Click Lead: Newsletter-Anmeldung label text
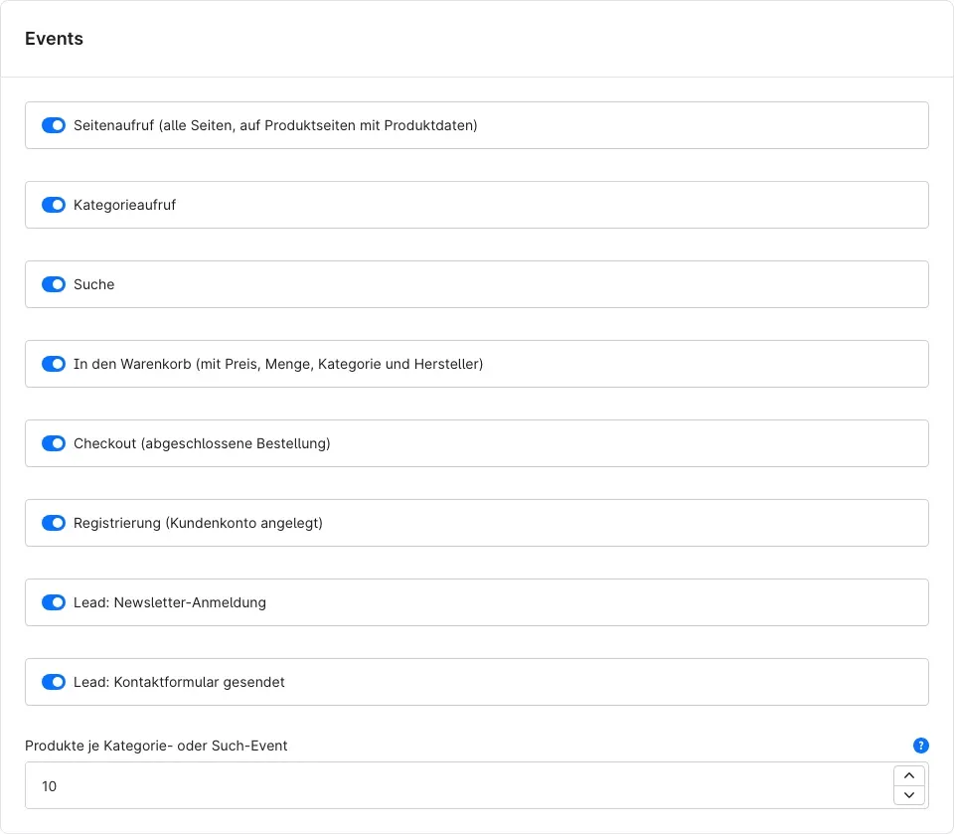The height and width of the screenshot is (834, 954). pos(170,602)
